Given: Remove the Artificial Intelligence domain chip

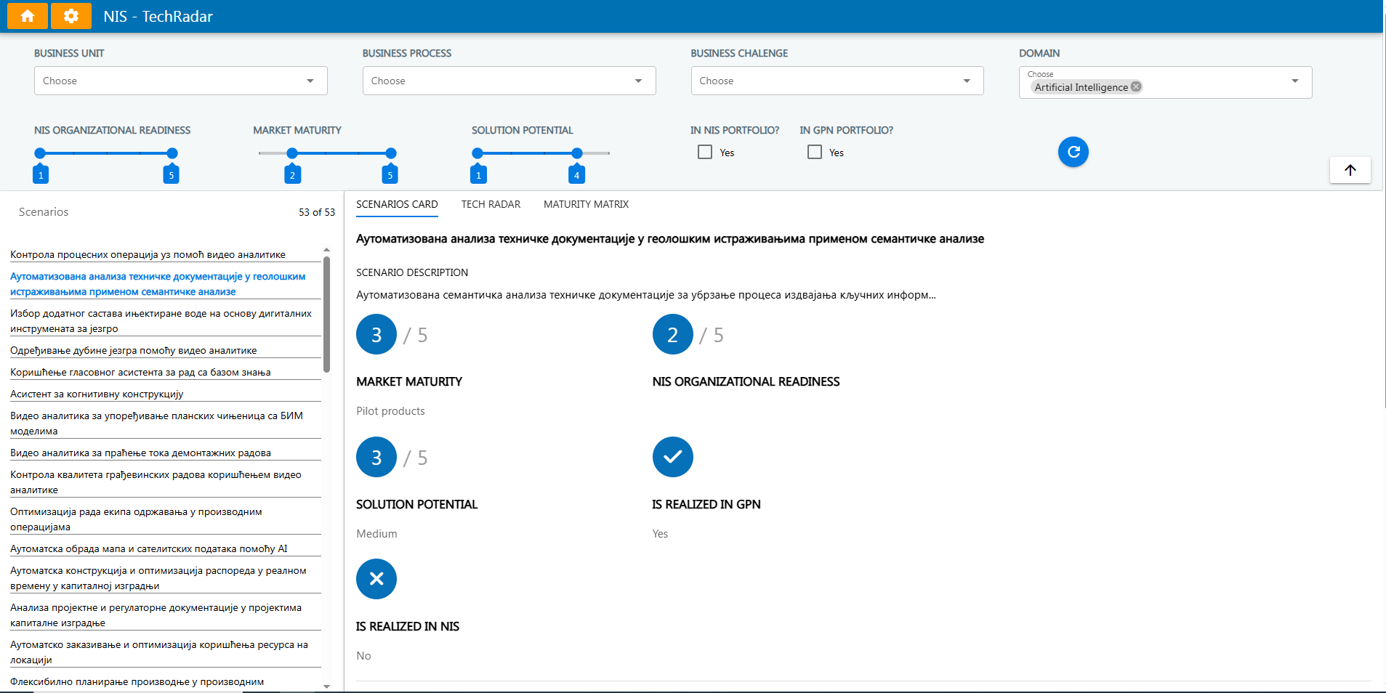Looking at the screenshot, I should [1136, 86].
